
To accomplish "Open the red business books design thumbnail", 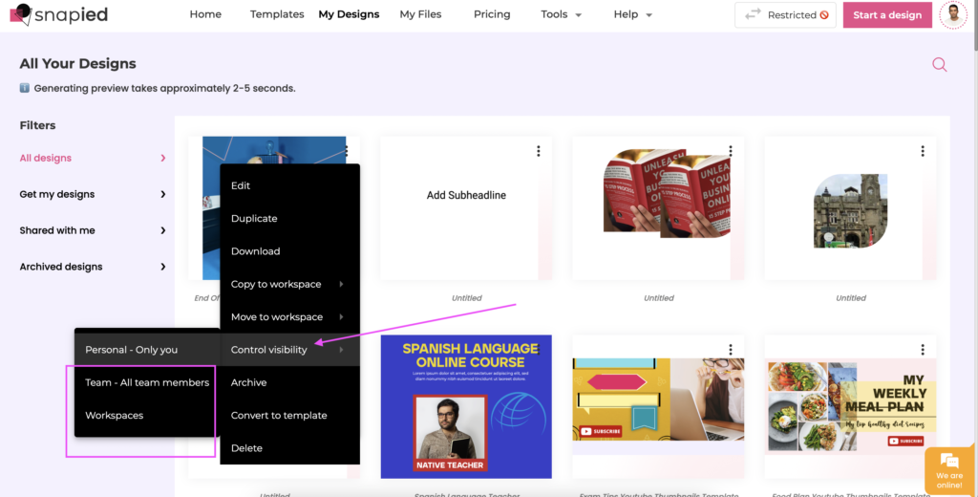I will (x=658, y=208).
